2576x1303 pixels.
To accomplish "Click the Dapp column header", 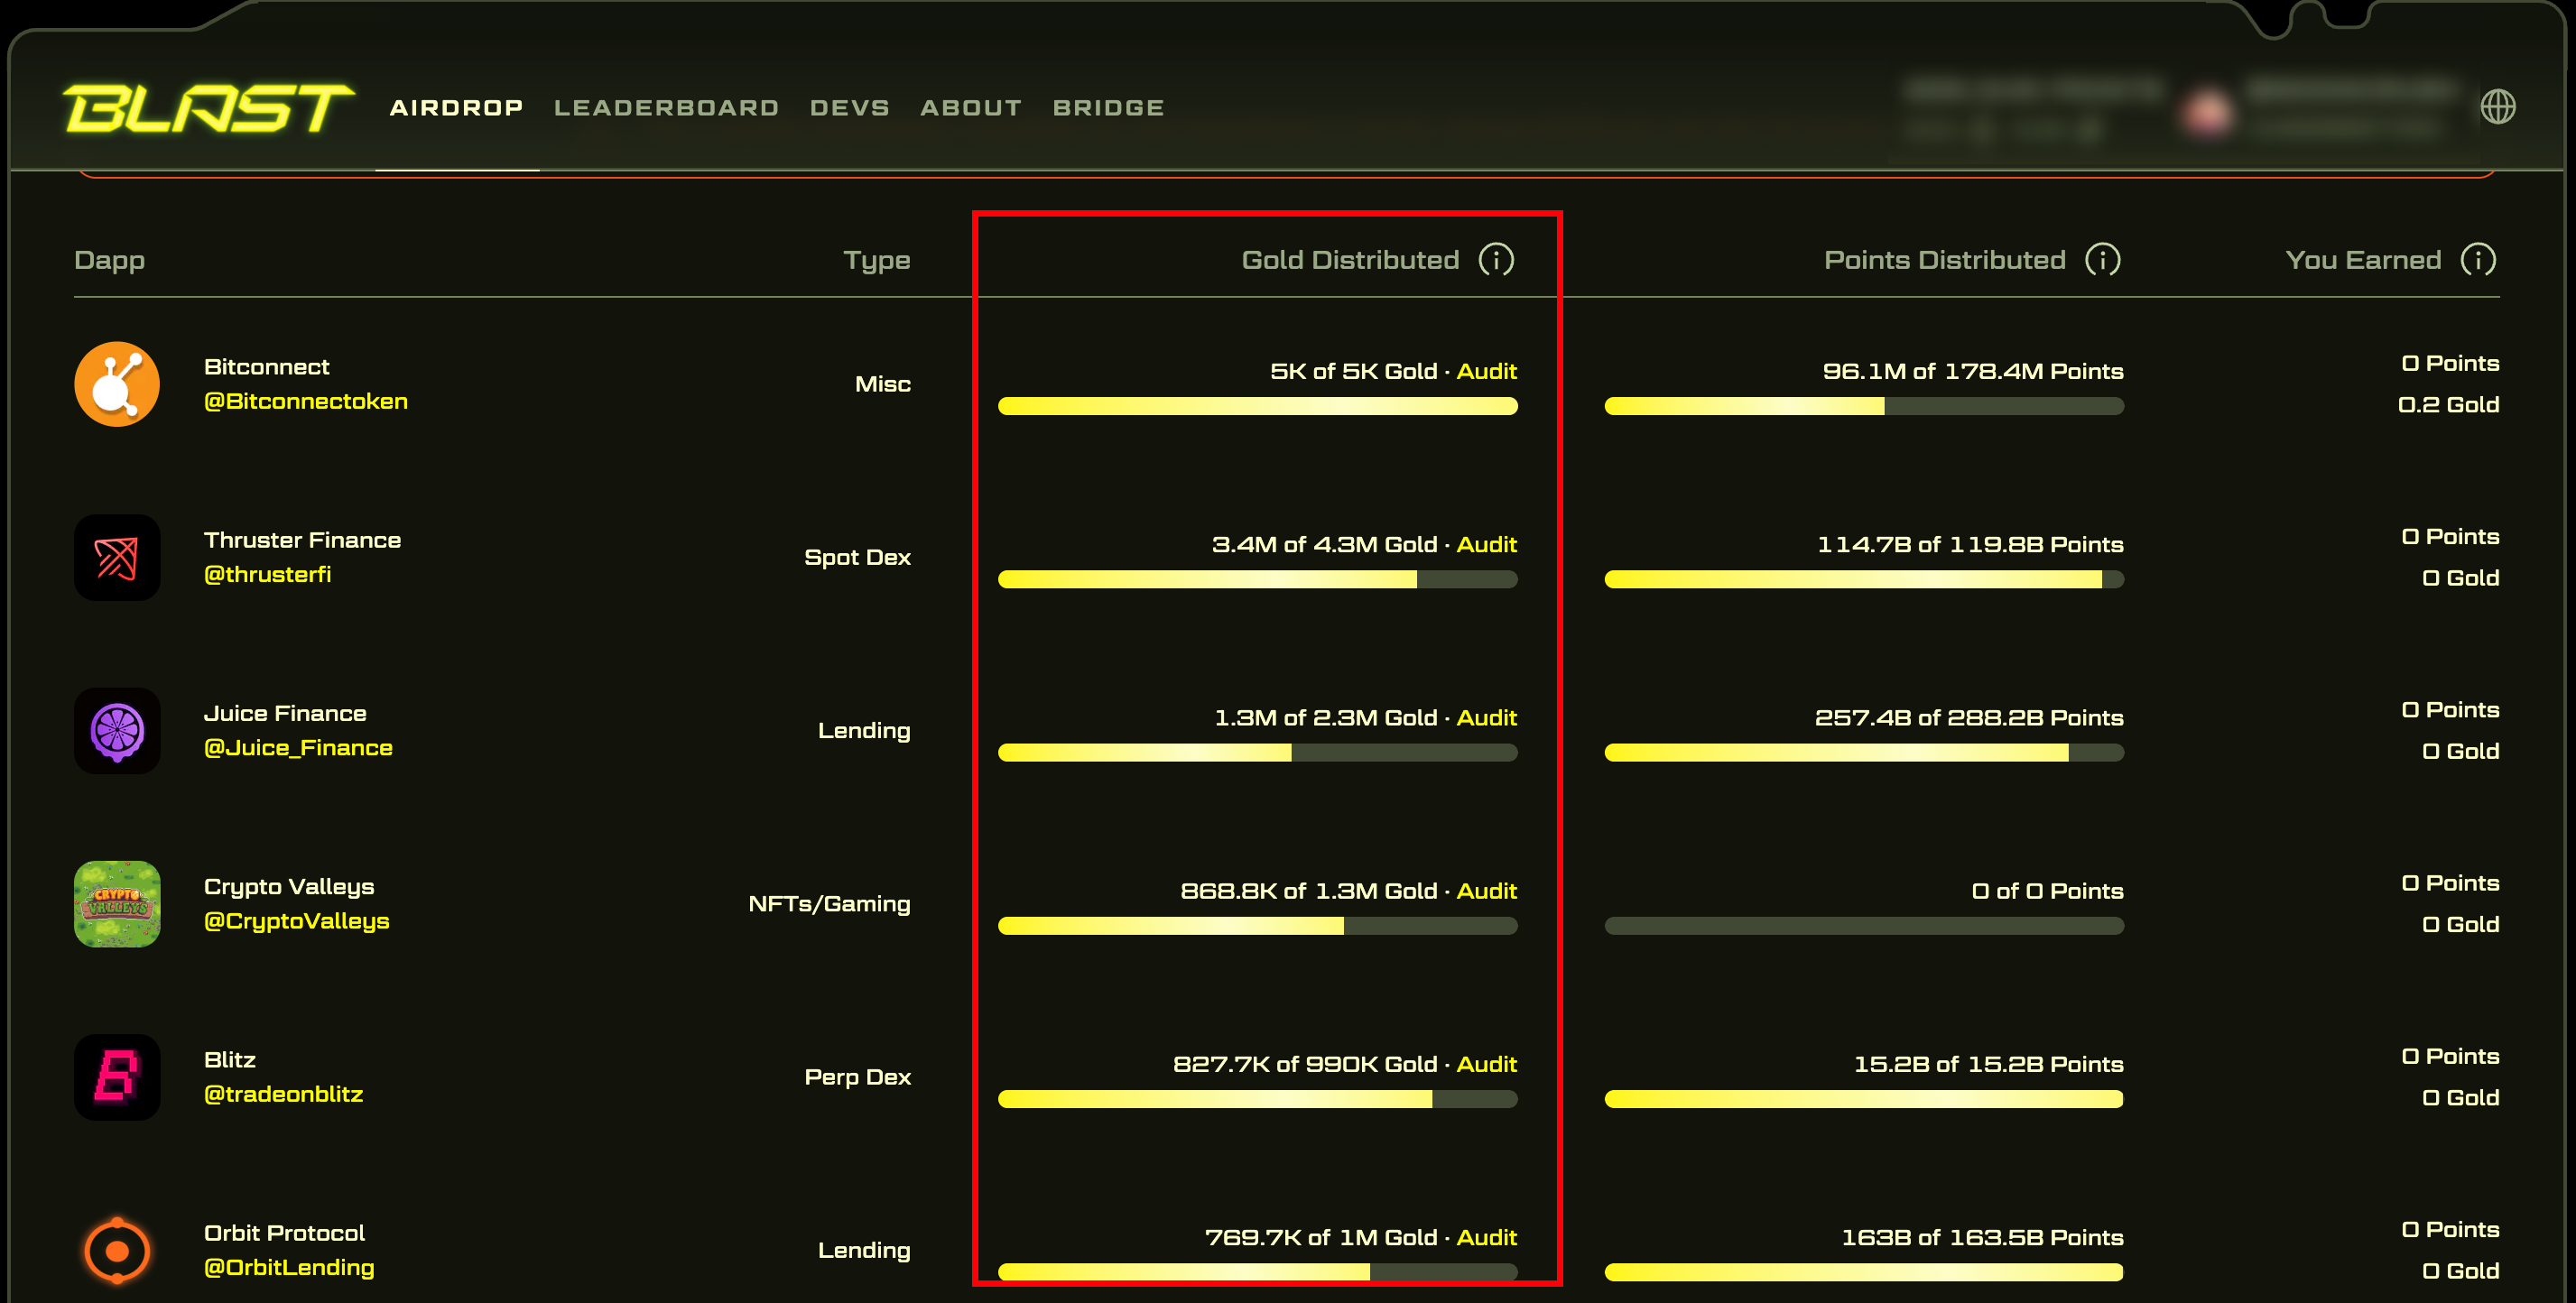I will 109,261.
